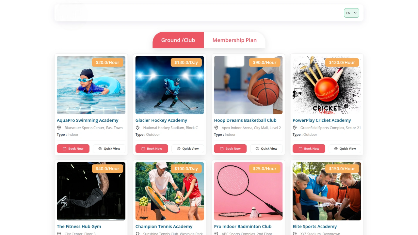
Task: Open the swimming child thumbnail image
Action: coord(91,85)
